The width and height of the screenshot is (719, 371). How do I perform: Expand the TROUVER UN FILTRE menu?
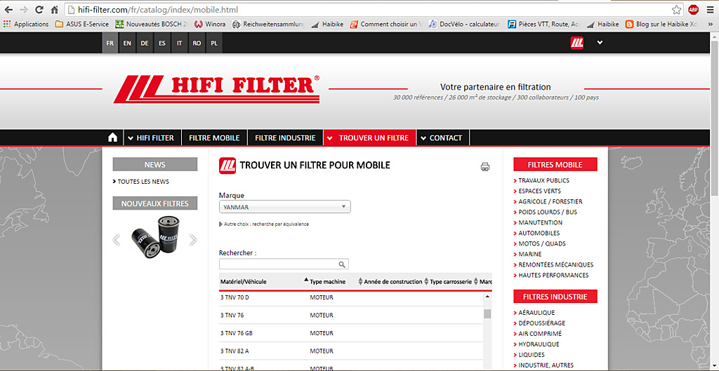pos(369,137)
